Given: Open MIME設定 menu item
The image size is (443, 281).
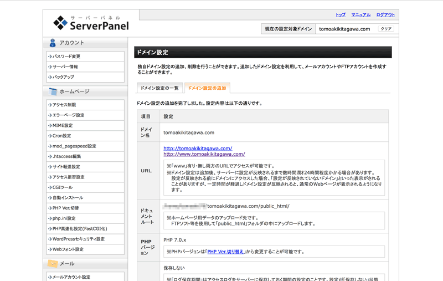Looking at the screenshot, I should [85, 125].
